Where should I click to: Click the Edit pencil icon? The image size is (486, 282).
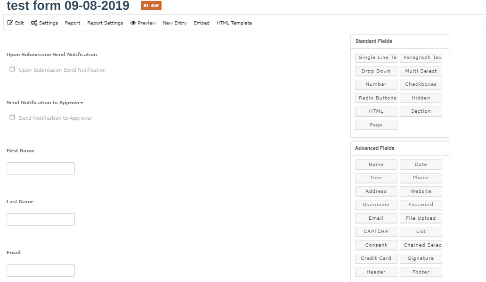(10, 23)
